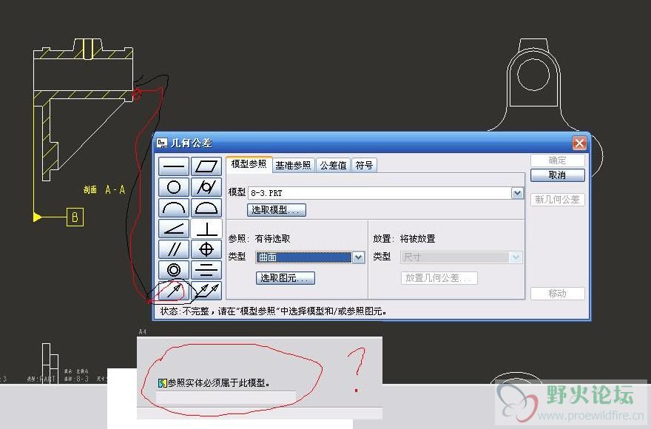Close the 几何公差 dialog
The height and width of the screenshot is (429, 651).
(x=579, y=143)
